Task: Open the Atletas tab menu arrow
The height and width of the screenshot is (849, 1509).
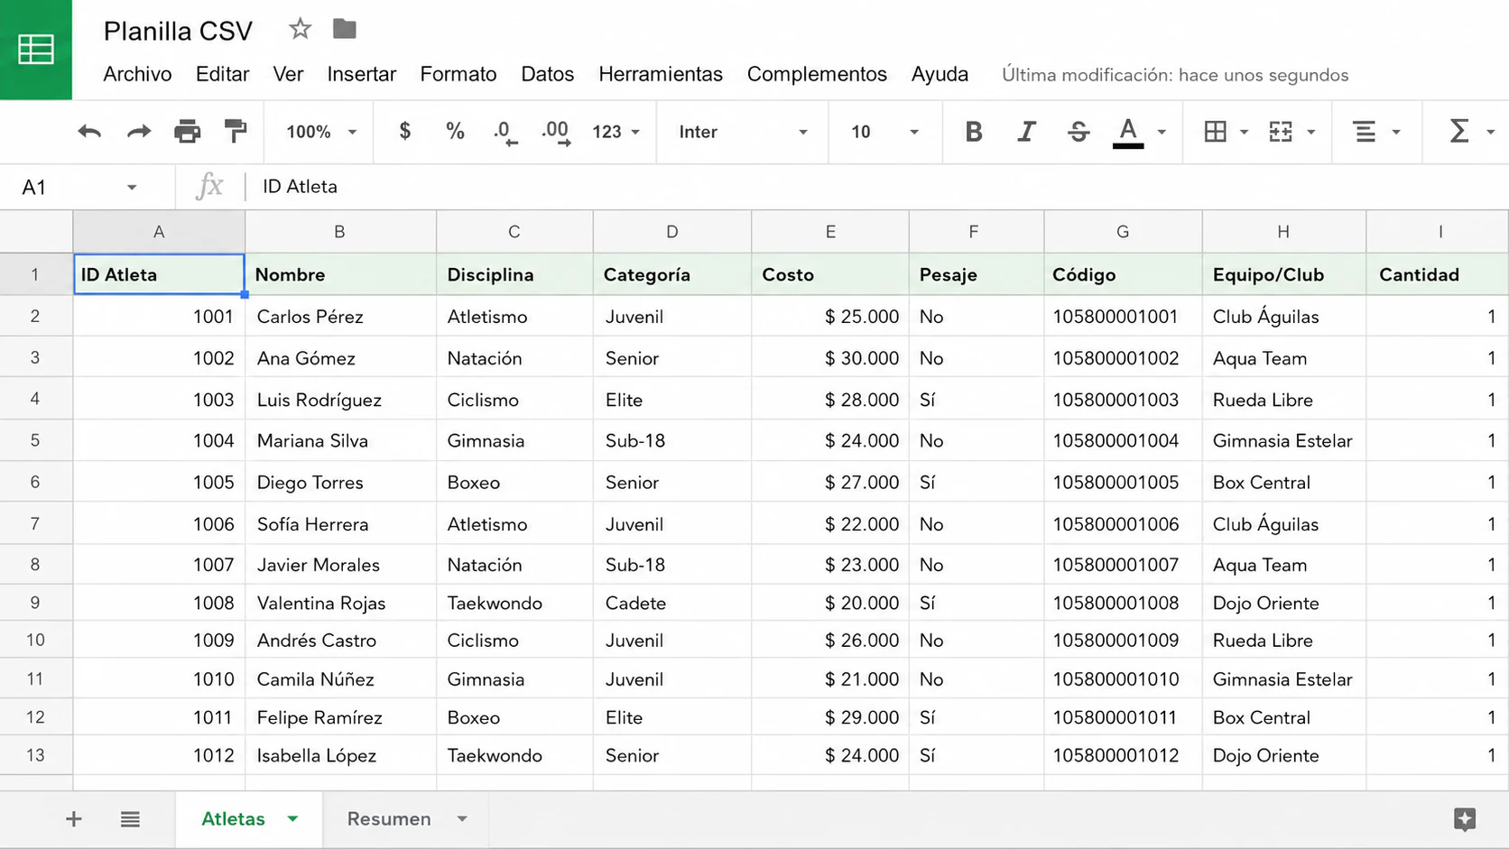Action: [292, 819]
